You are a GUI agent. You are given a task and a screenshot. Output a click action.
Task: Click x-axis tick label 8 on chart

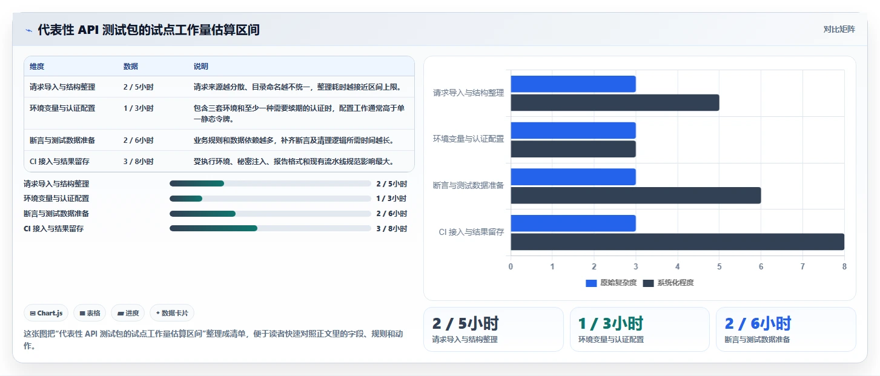[x=844, y=266]
